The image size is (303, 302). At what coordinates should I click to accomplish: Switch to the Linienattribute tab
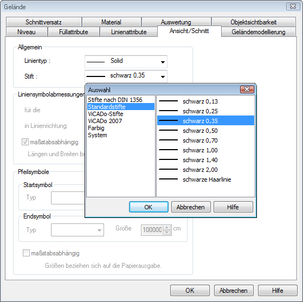coord(128,32)
